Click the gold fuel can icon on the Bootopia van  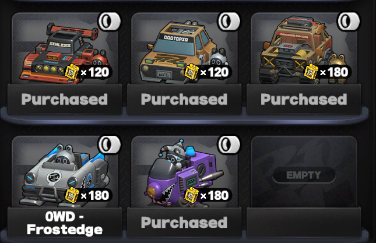[x=191, y=72]
